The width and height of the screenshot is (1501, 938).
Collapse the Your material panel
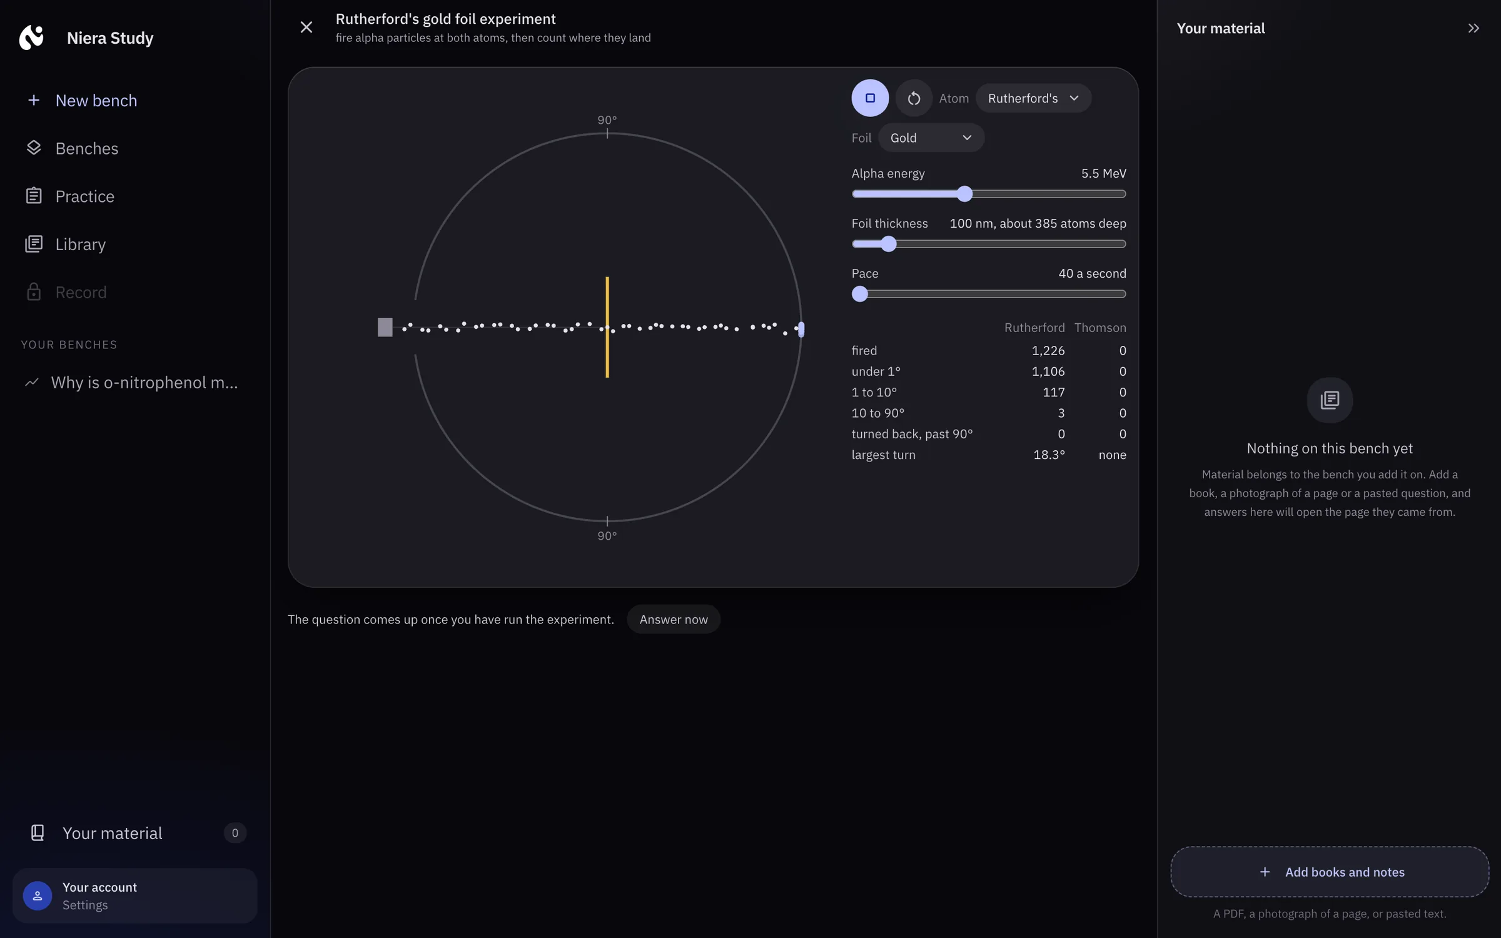(x=1473, y=28)
